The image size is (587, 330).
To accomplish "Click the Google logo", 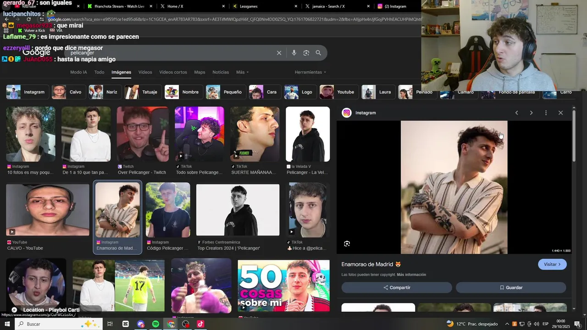I will point(36,53).
